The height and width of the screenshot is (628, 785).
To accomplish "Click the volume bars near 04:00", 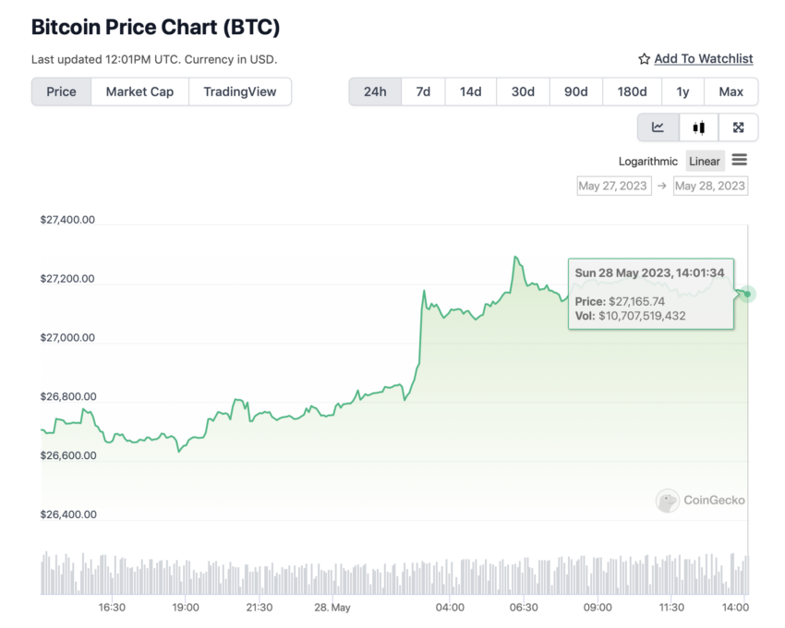I will 450,577.
